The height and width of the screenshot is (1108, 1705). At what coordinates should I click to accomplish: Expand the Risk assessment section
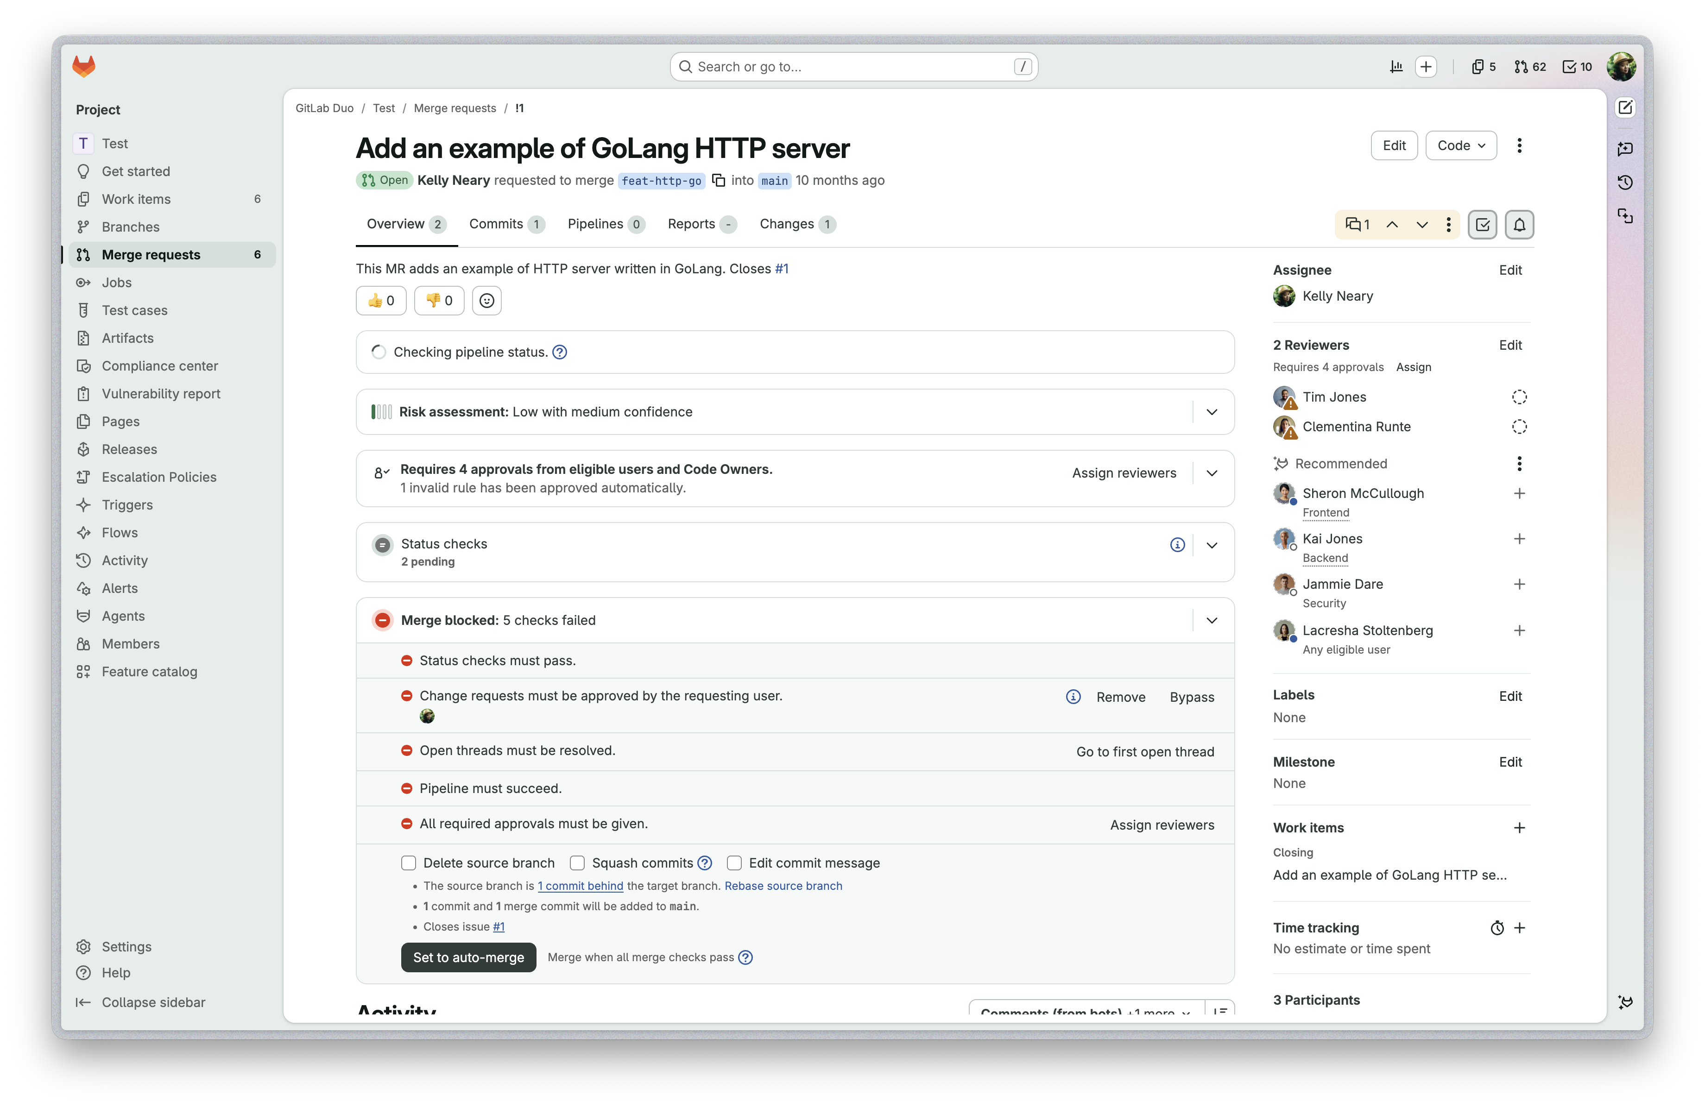pyautogui.click(x=1212, y=412)
